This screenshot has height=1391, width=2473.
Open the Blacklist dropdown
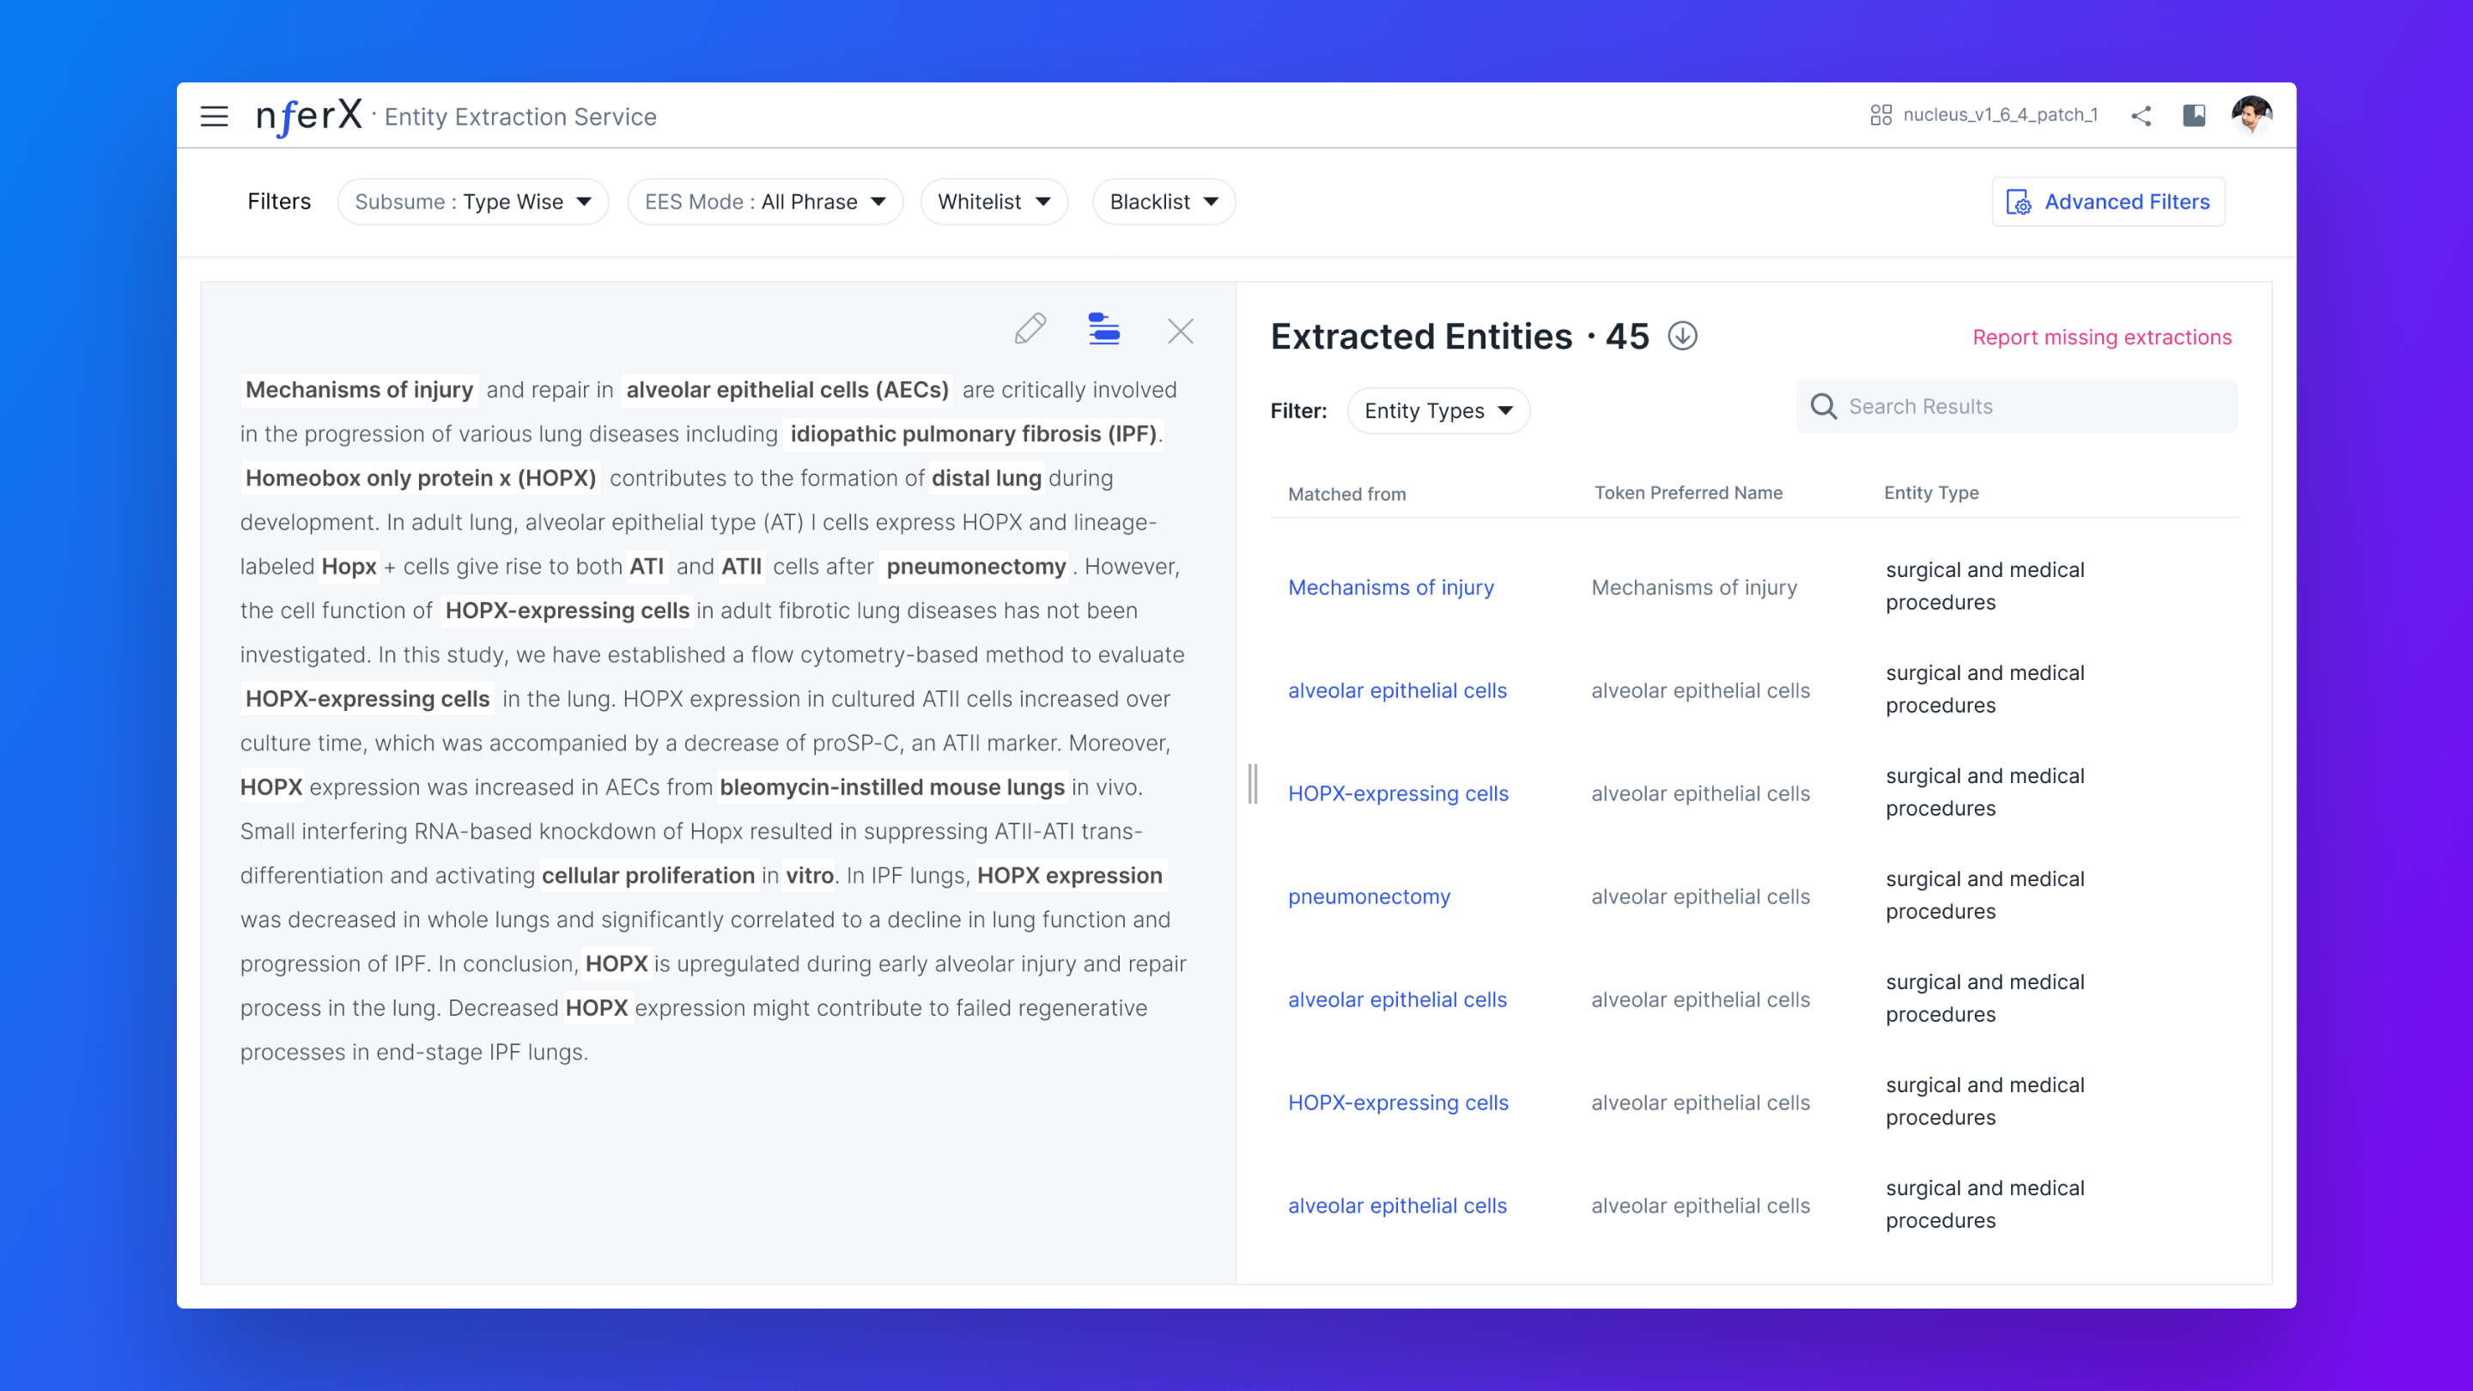pyautogui.click(x=1164, y=202)
